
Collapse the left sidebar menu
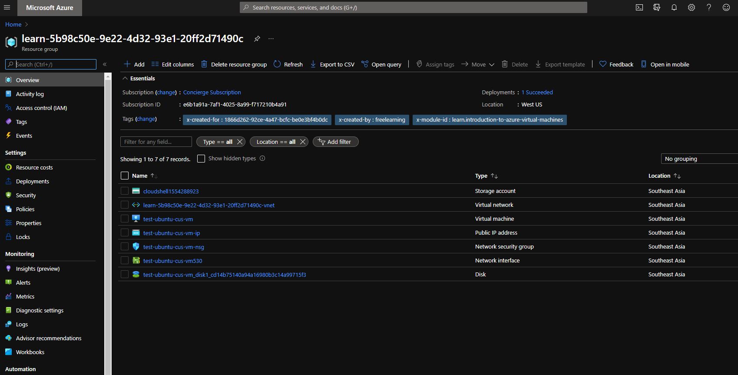tap(105, 64)
